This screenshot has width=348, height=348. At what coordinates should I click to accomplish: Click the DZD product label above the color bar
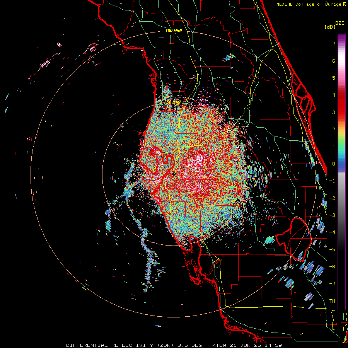pos(340,23)
